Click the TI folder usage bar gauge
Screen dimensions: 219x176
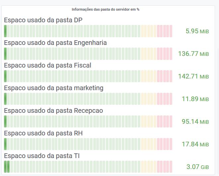[88, 167]
